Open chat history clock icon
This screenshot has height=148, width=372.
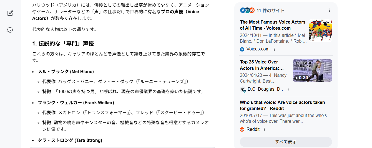point(10,30)
